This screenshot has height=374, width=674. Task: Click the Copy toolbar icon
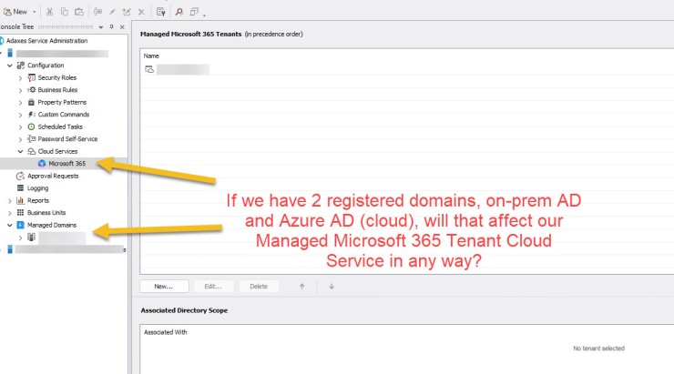[64, 12]
